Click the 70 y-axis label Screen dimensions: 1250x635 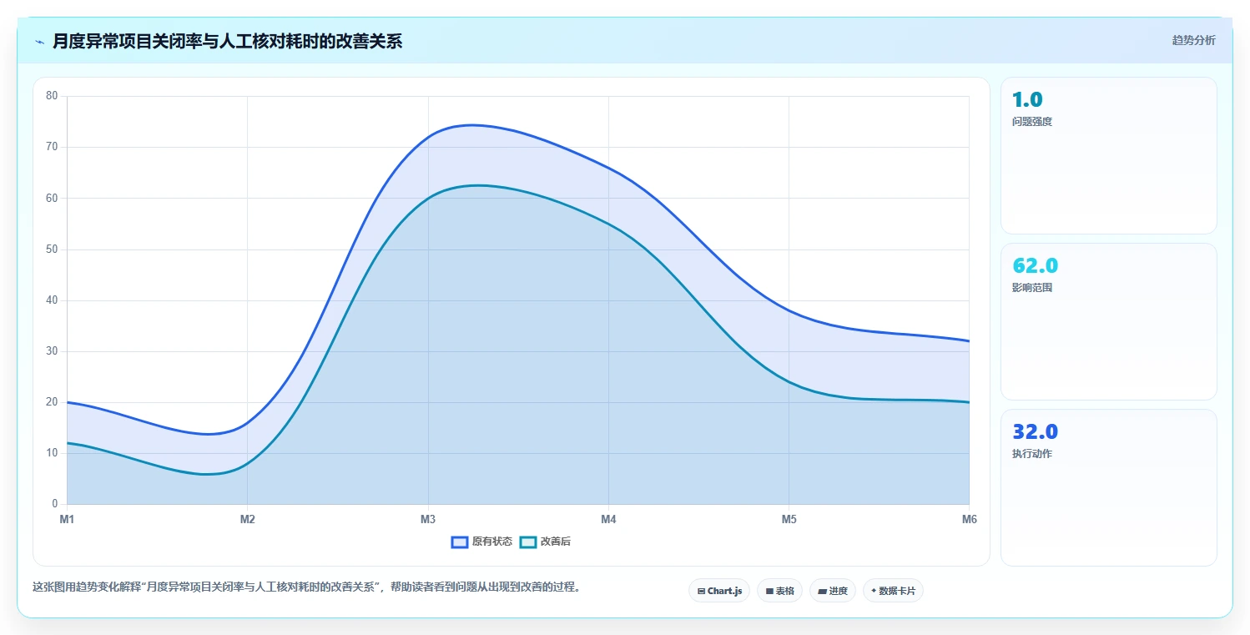pos(52,147)
